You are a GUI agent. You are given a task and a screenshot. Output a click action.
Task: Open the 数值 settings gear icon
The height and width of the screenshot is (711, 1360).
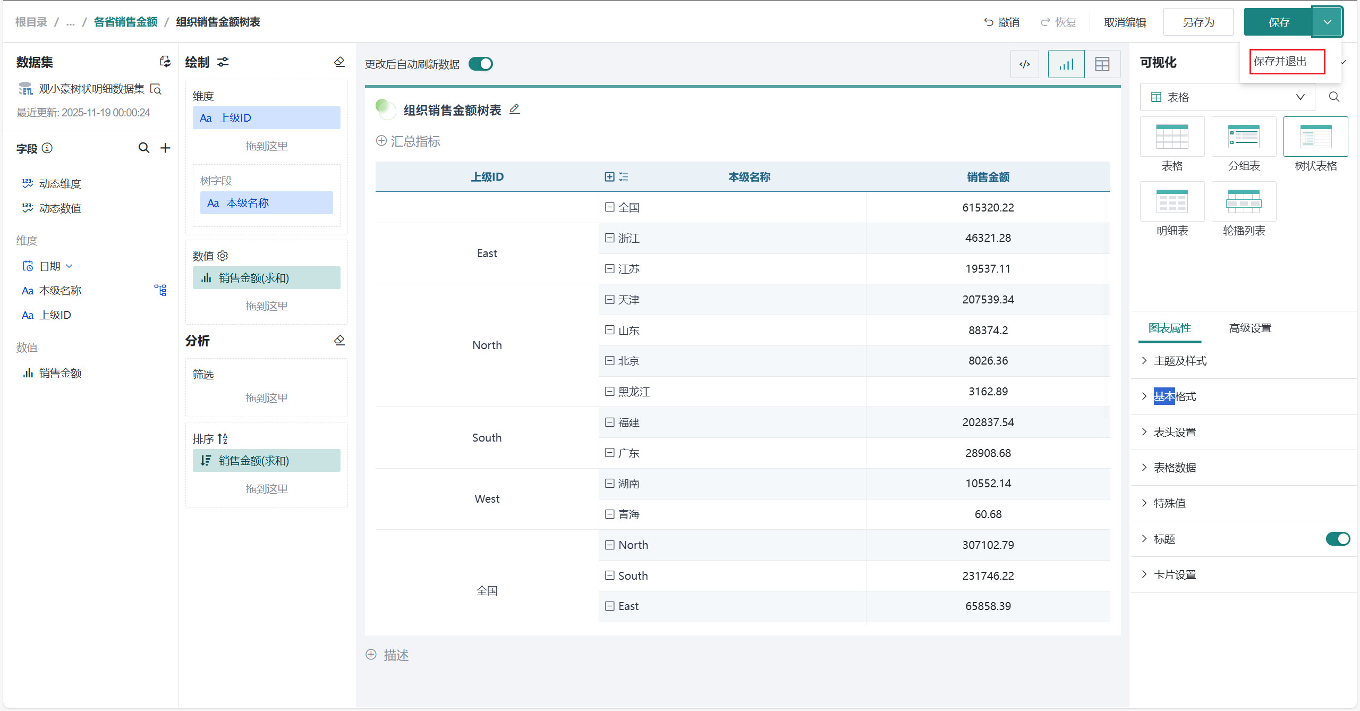coord(223,256)
